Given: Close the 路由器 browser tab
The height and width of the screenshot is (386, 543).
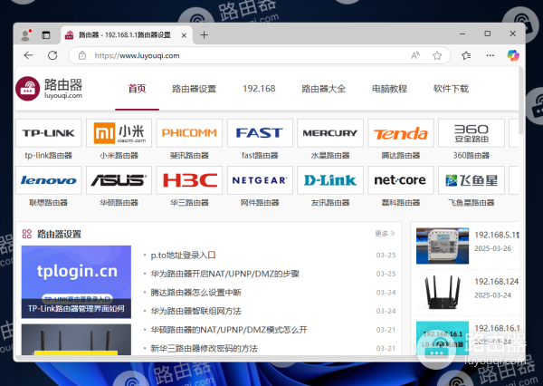Looking at the screenshot, I should pyautogui.click(x=184, y=35).
